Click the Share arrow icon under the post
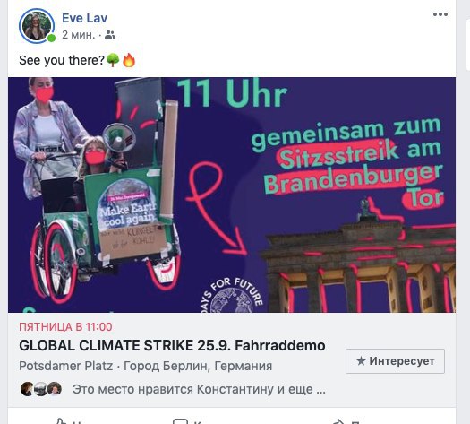Image resolution: width=470 pixels, height=424 pixels. tap(338, 421)
